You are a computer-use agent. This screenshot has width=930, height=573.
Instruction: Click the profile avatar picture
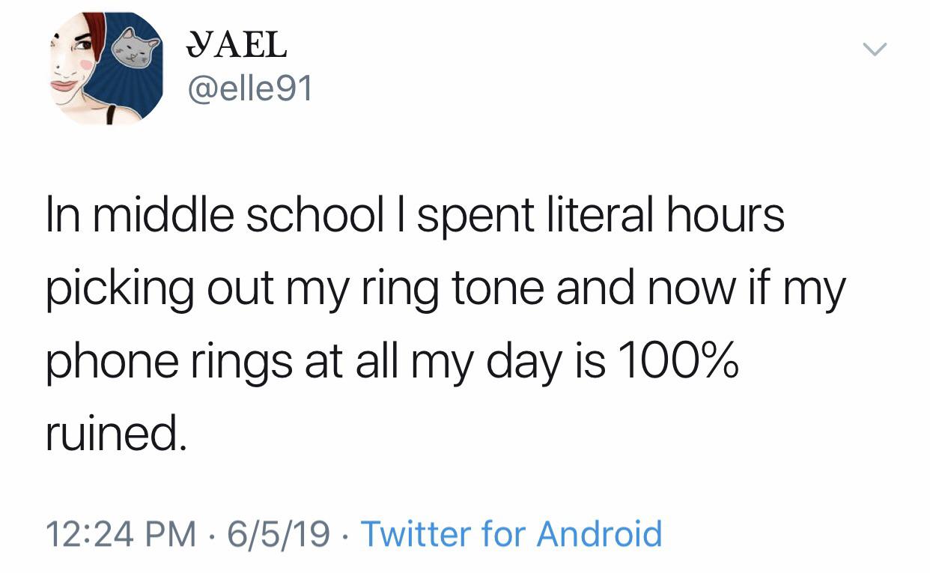click(106, 68)
